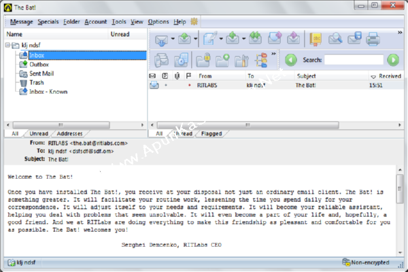Open the Message menu
408x272 pixels.
(22, 22)
